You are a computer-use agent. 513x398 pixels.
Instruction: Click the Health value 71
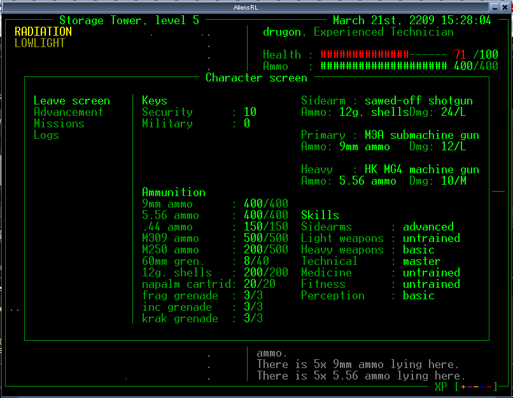click(x=460, y=54)
